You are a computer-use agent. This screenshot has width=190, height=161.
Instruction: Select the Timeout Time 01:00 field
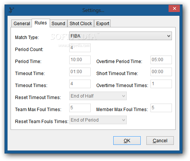coord(80,72)
